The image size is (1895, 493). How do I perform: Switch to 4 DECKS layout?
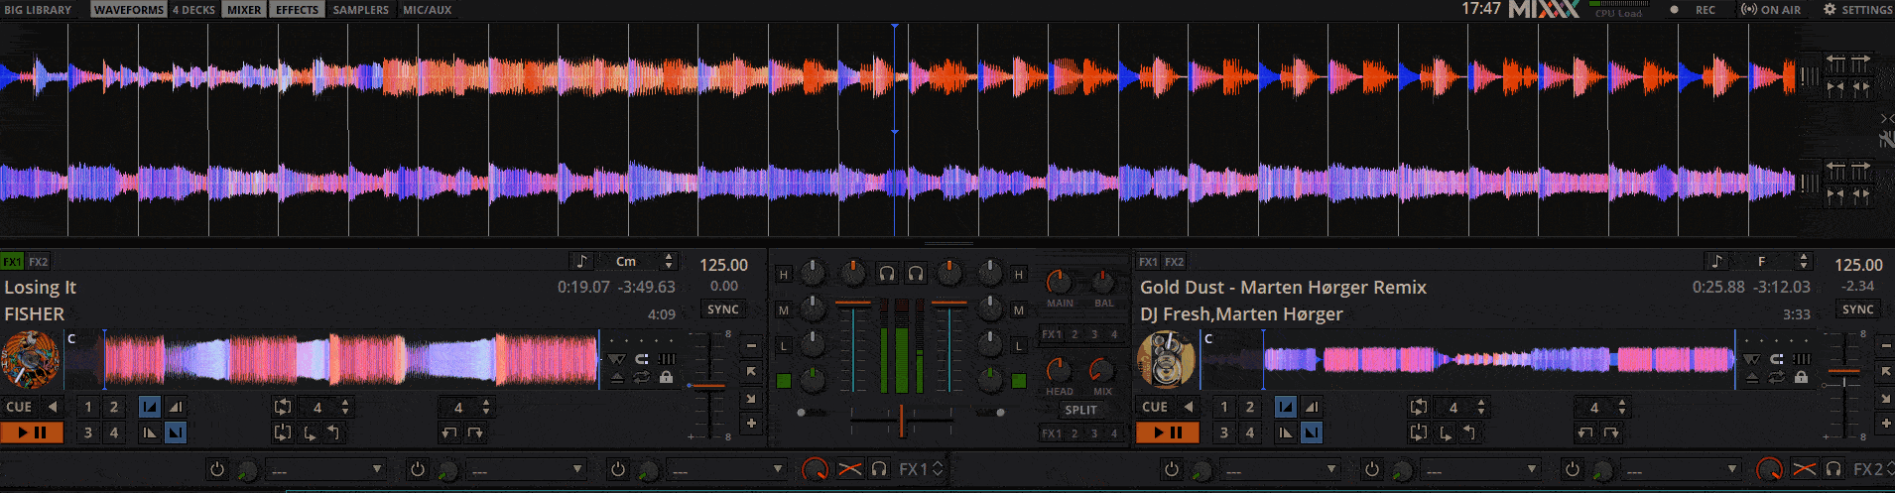(193, 10)
